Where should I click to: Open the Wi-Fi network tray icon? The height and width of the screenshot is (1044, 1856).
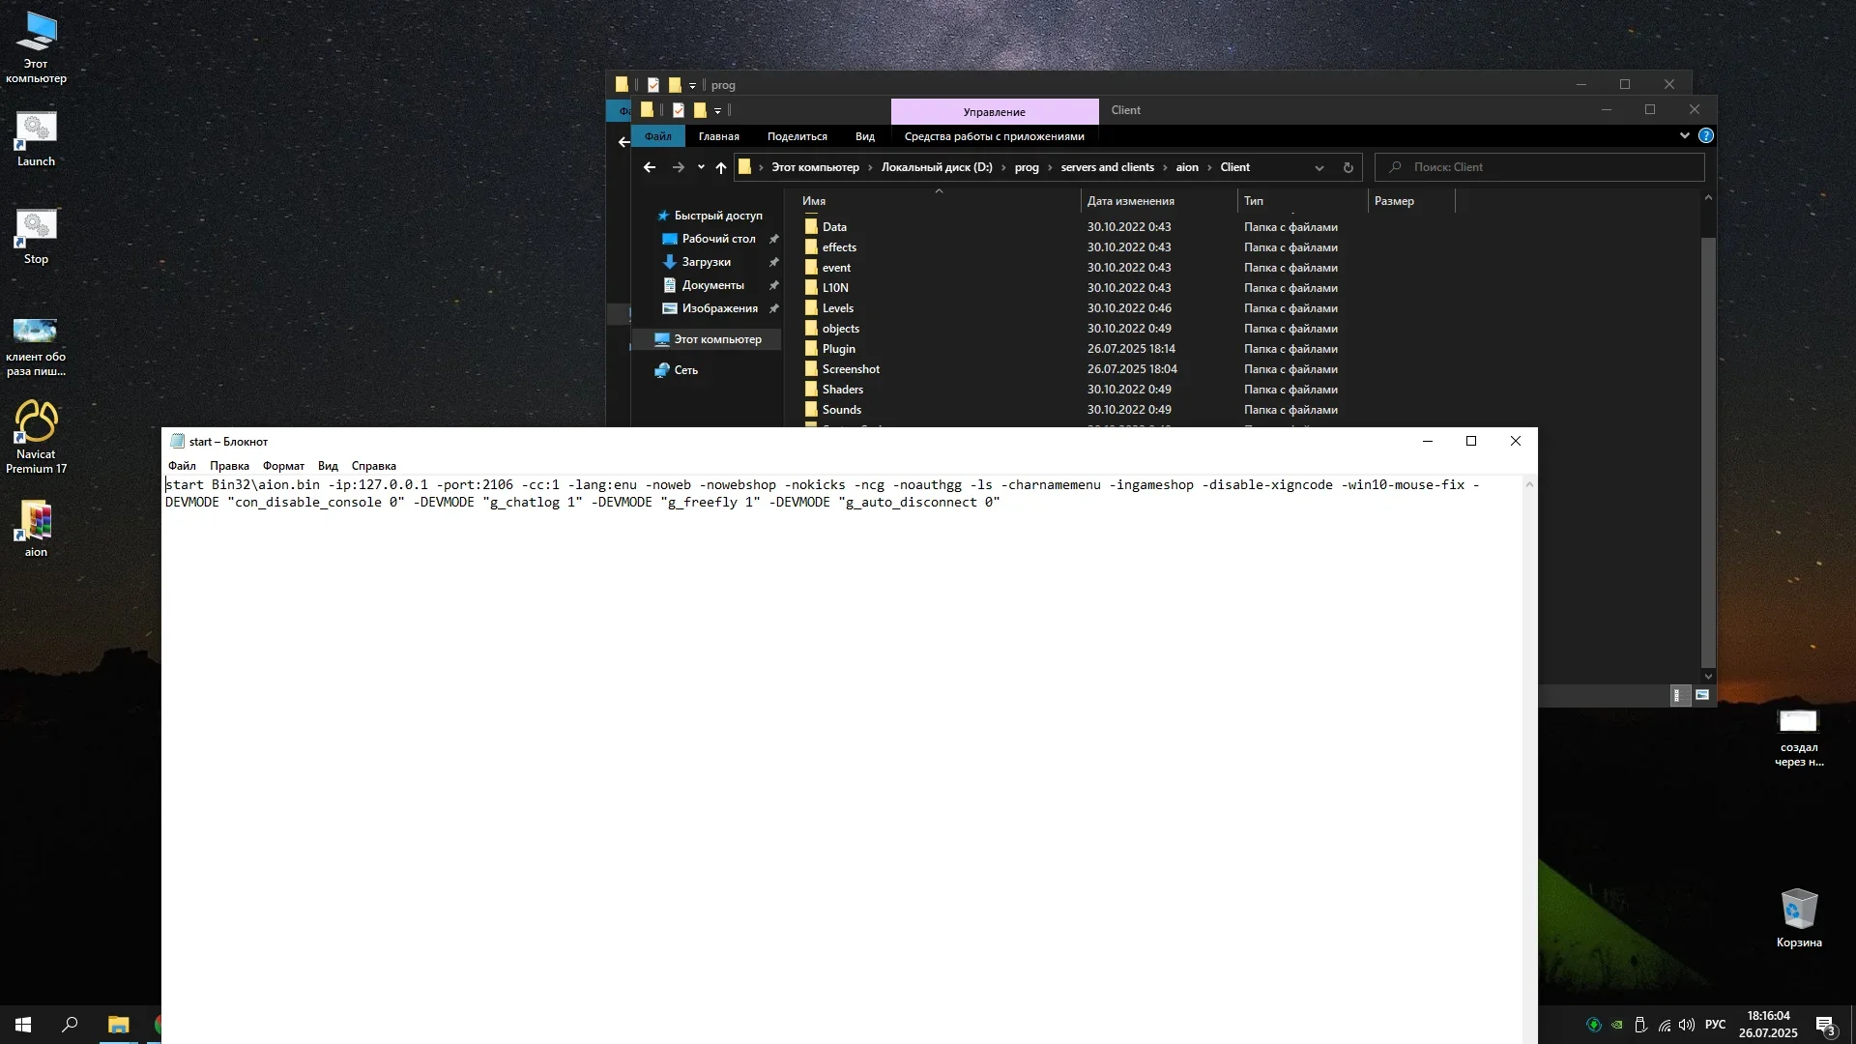pyautogui.click(x=1665, y=1025)
